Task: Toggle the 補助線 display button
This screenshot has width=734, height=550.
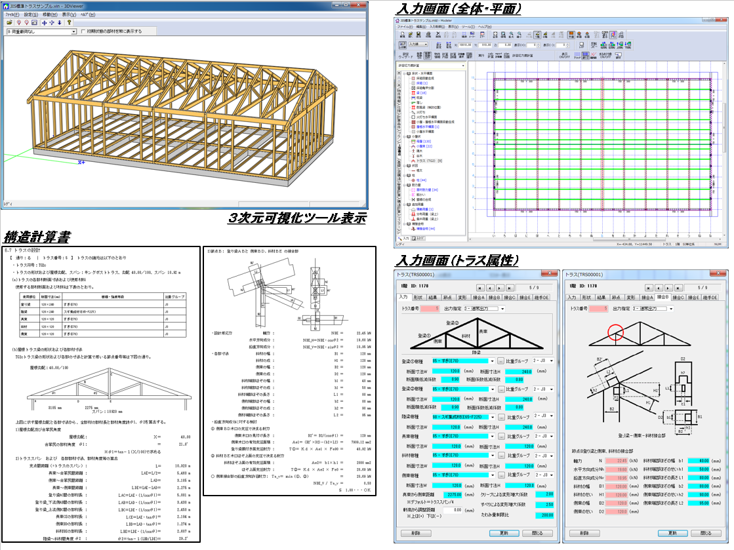Action: click(594, 56)
